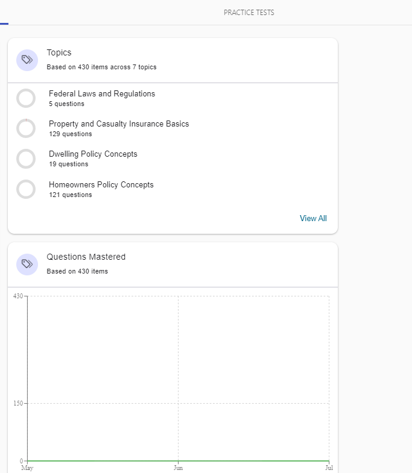Open the Homeowners Policy Concepts topic
The image size is (412, 473).
[101, 185]
